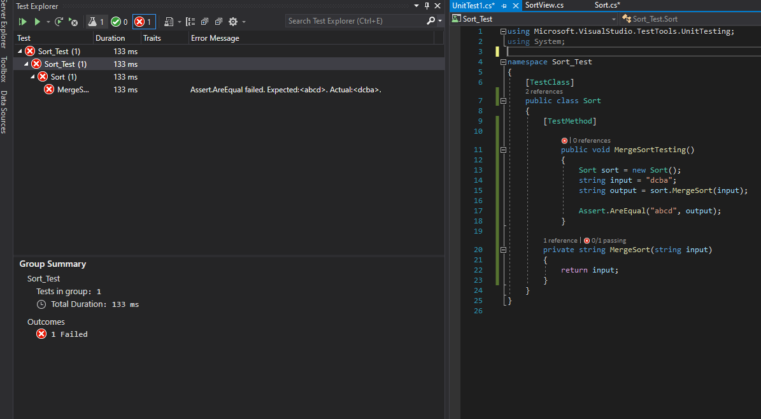Viewport: 761px width, 419px height.
Task: Collapse the namespace Sort_Test block
Action: point(503,62)
